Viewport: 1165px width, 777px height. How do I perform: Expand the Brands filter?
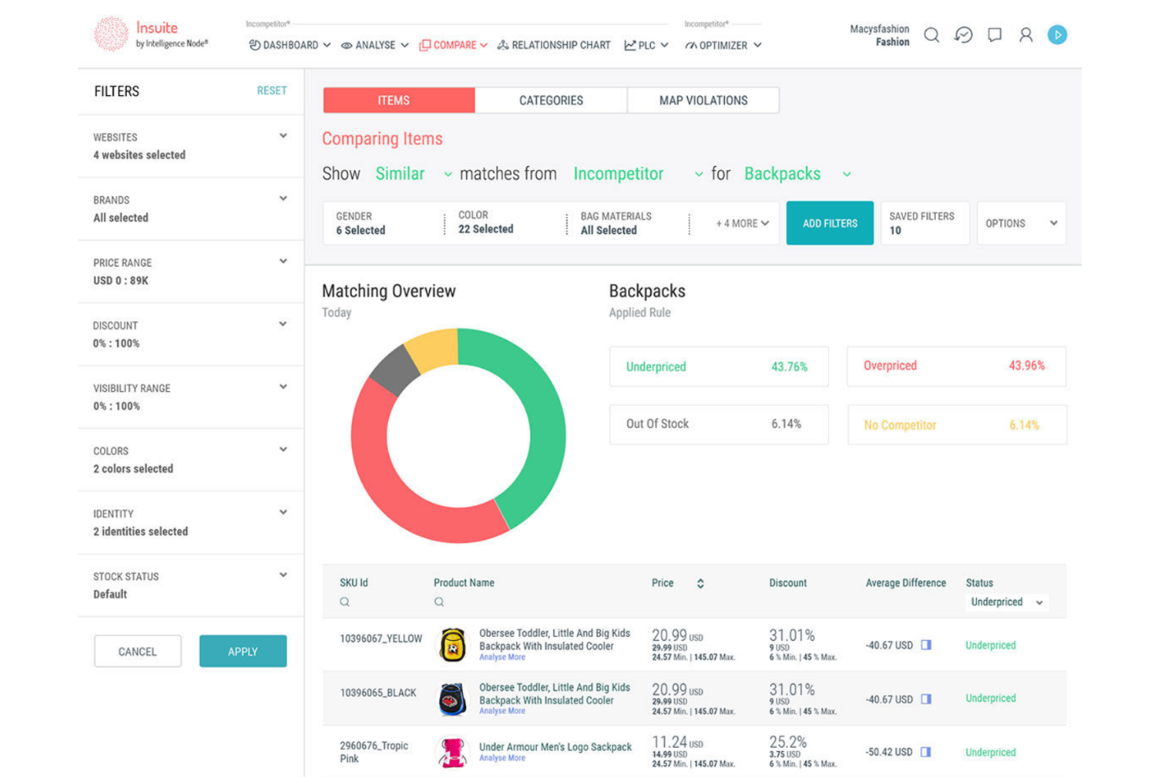point(283,199)
